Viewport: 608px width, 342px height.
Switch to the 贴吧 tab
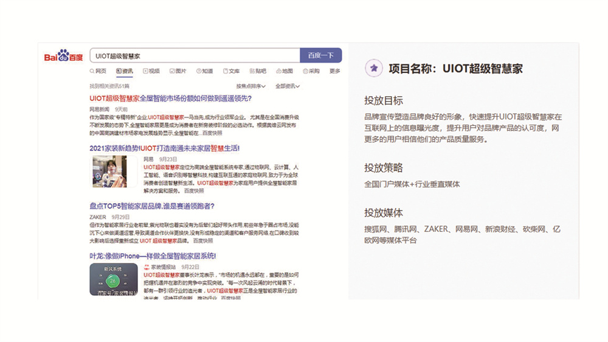pos(258,71)
